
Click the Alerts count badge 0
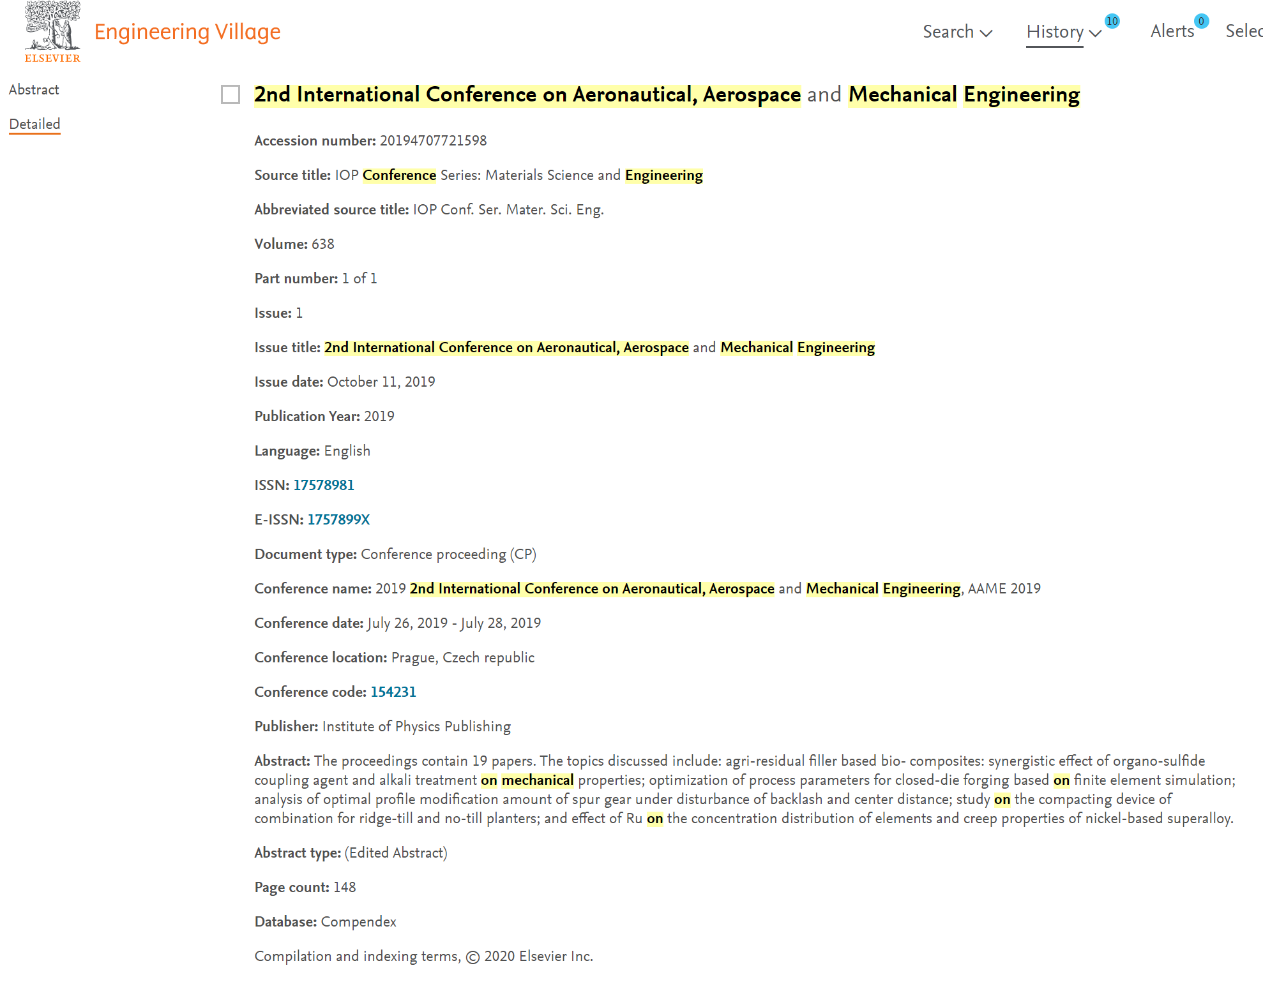point(1201,21)
